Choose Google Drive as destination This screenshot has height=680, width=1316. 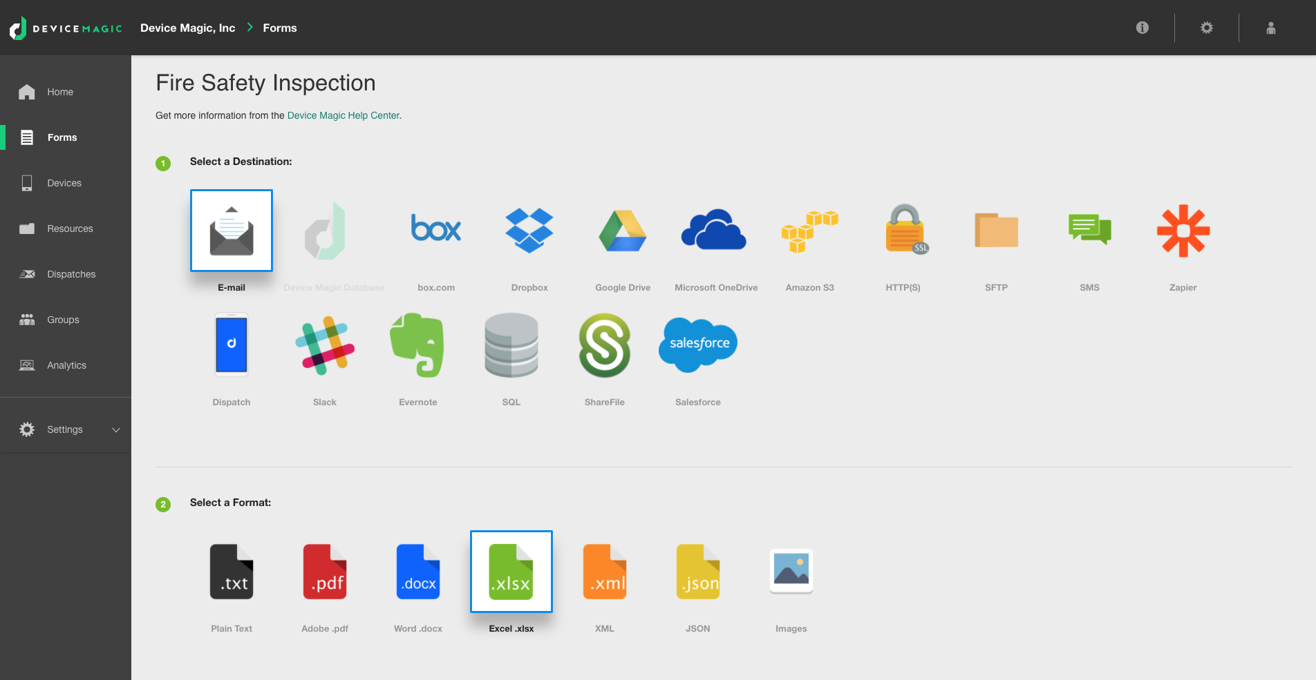(x=623, y=231)
